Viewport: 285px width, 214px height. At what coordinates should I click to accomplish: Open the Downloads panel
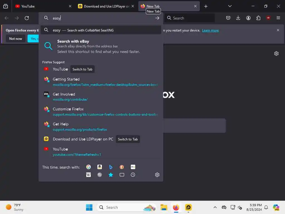pyautogui.click(x=238, y=18)
